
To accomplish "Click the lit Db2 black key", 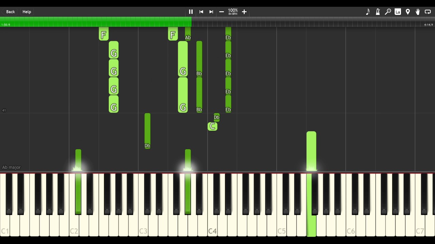I will (x=78, y=194).
